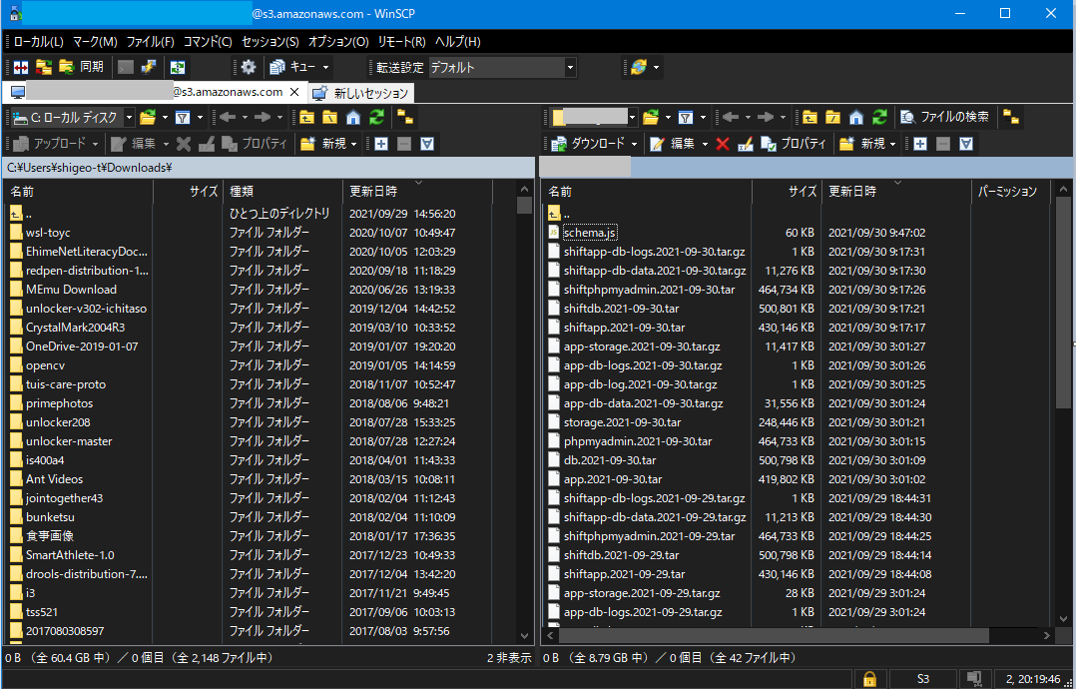
Task: Toggle the remote panel directory tree icon
Action: click(1011, 118)
